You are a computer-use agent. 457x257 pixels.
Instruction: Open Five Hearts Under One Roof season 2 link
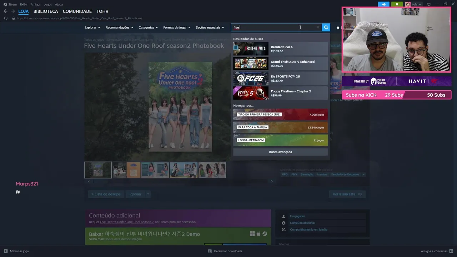pyautogui.click(x=127, y=222)
